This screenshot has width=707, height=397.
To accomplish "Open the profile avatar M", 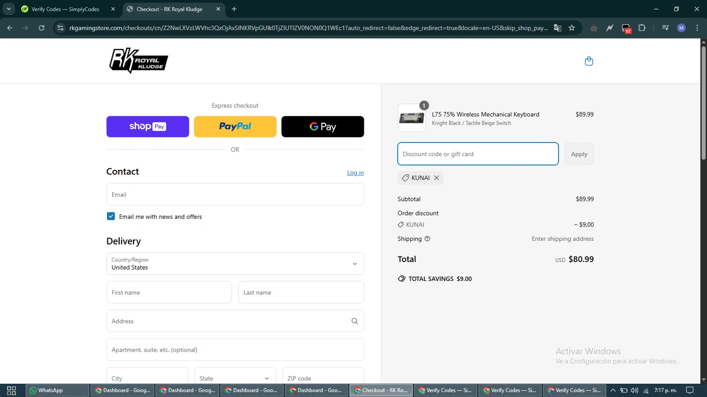I will point(681,28).
